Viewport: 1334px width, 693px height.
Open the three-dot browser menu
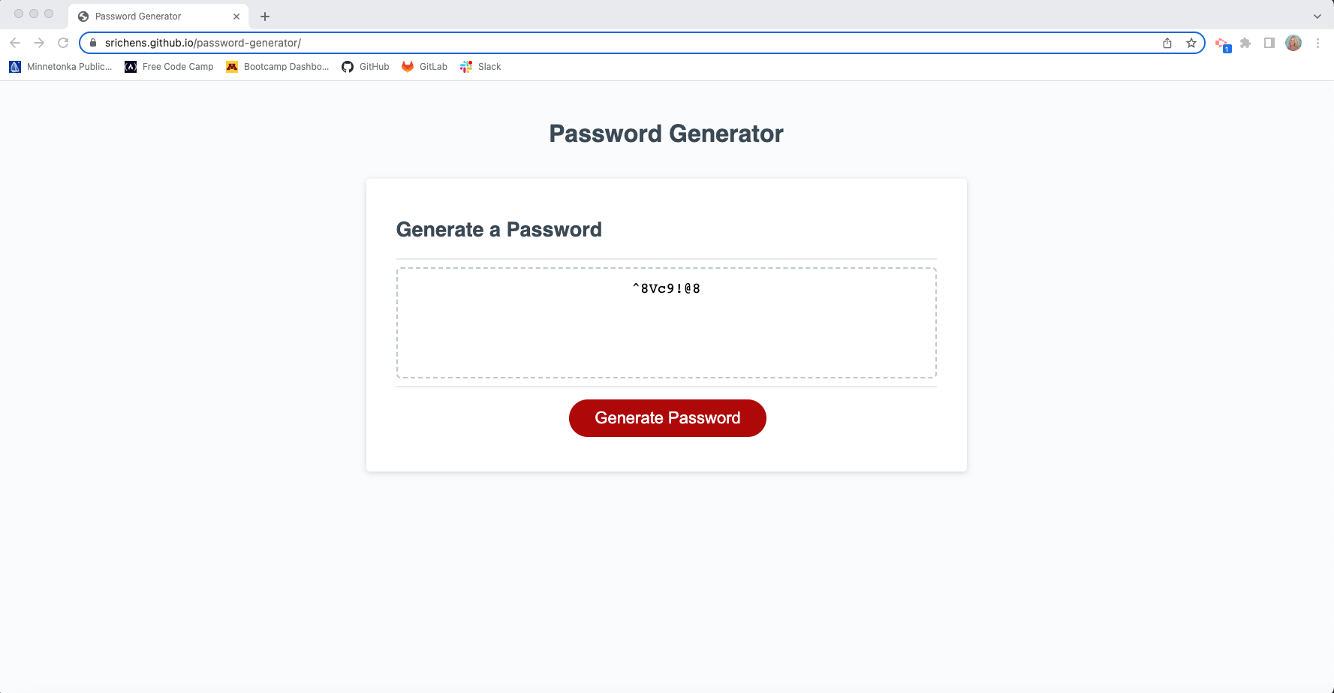click(x=1317, y=43)
